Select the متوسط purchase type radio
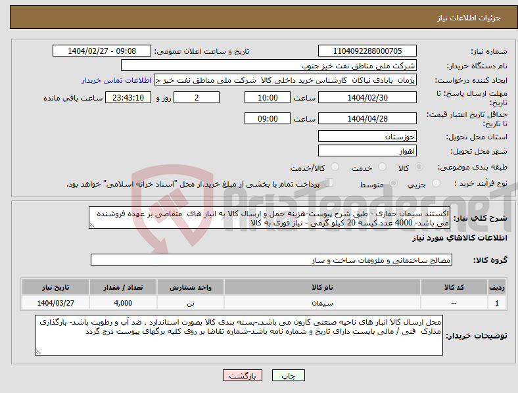The image size is (518, 393). point(393,183)
